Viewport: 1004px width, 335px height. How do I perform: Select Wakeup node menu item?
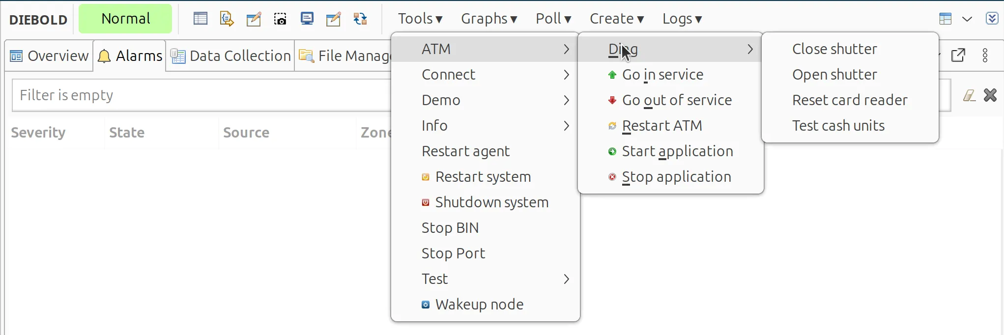pyautogui.click(x=486, y=305)
